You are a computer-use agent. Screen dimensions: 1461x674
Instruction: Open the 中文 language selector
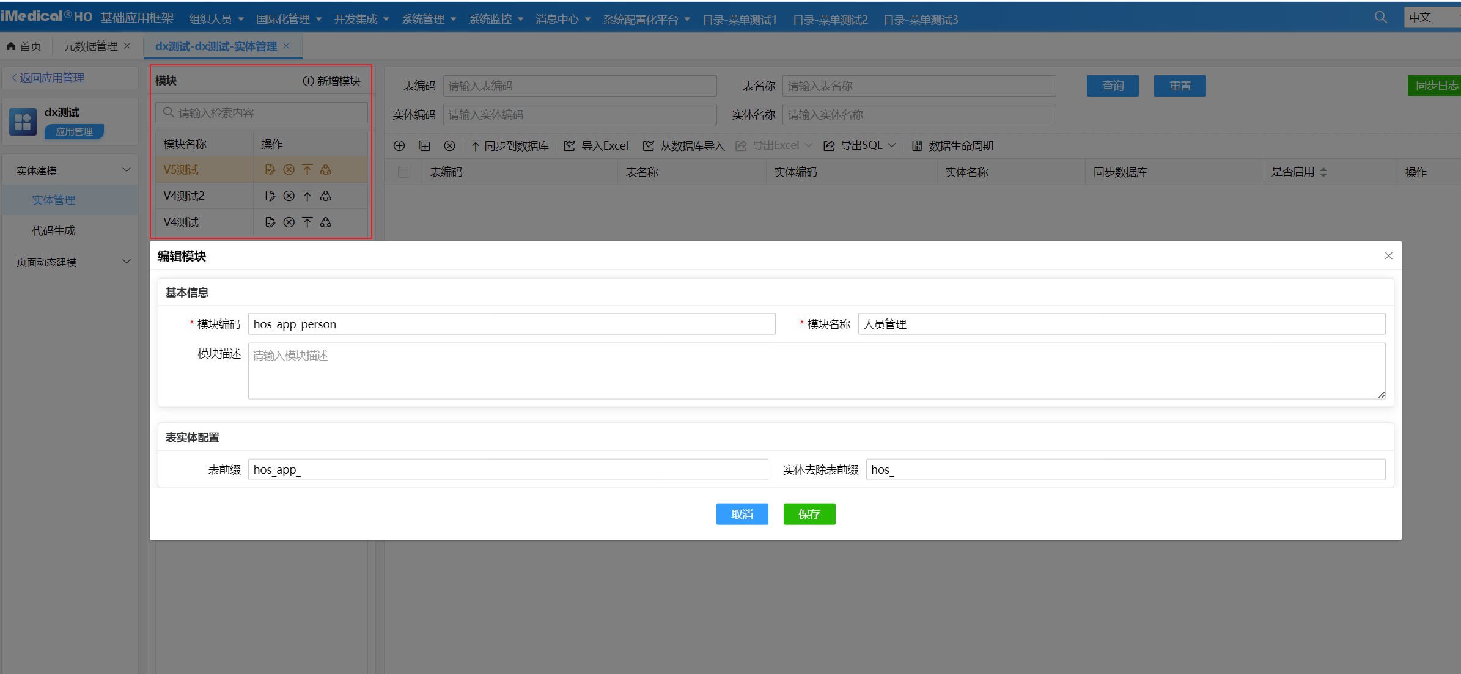tap(1432, 17)
